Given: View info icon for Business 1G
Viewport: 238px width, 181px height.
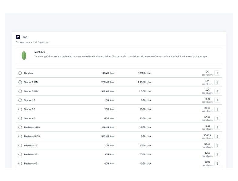Looking at the screenshot, I should pyautogui.click(x=217, y=145).
